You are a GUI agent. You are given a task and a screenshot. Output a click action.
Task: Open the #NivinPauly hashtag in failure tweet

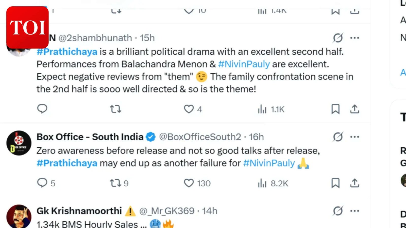[x=269, y=163]
